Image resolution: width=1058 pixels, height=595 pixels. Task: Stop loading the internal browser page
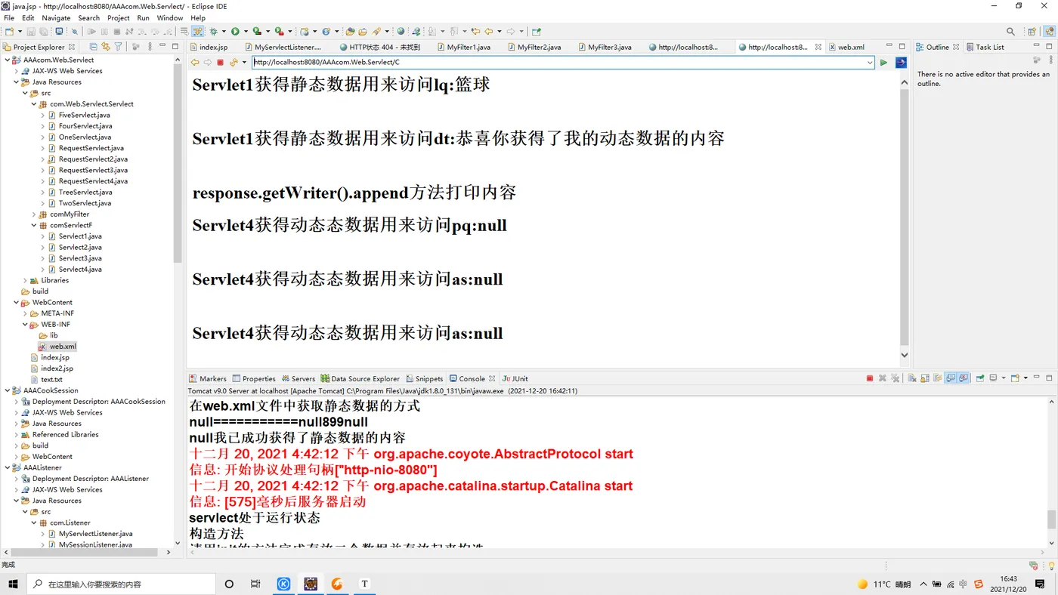point(221,63)
